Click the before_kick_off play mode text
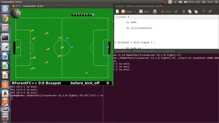Viewport: 219px width, 123px height. coord(85,83)
